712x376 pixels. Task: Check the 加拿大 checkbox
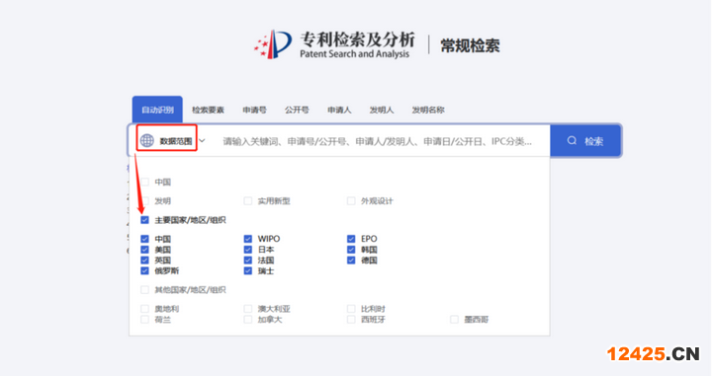click(248, 320)
